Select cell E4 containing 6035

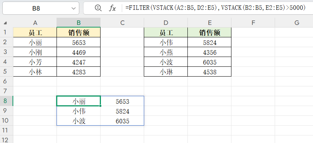point(209,62)
